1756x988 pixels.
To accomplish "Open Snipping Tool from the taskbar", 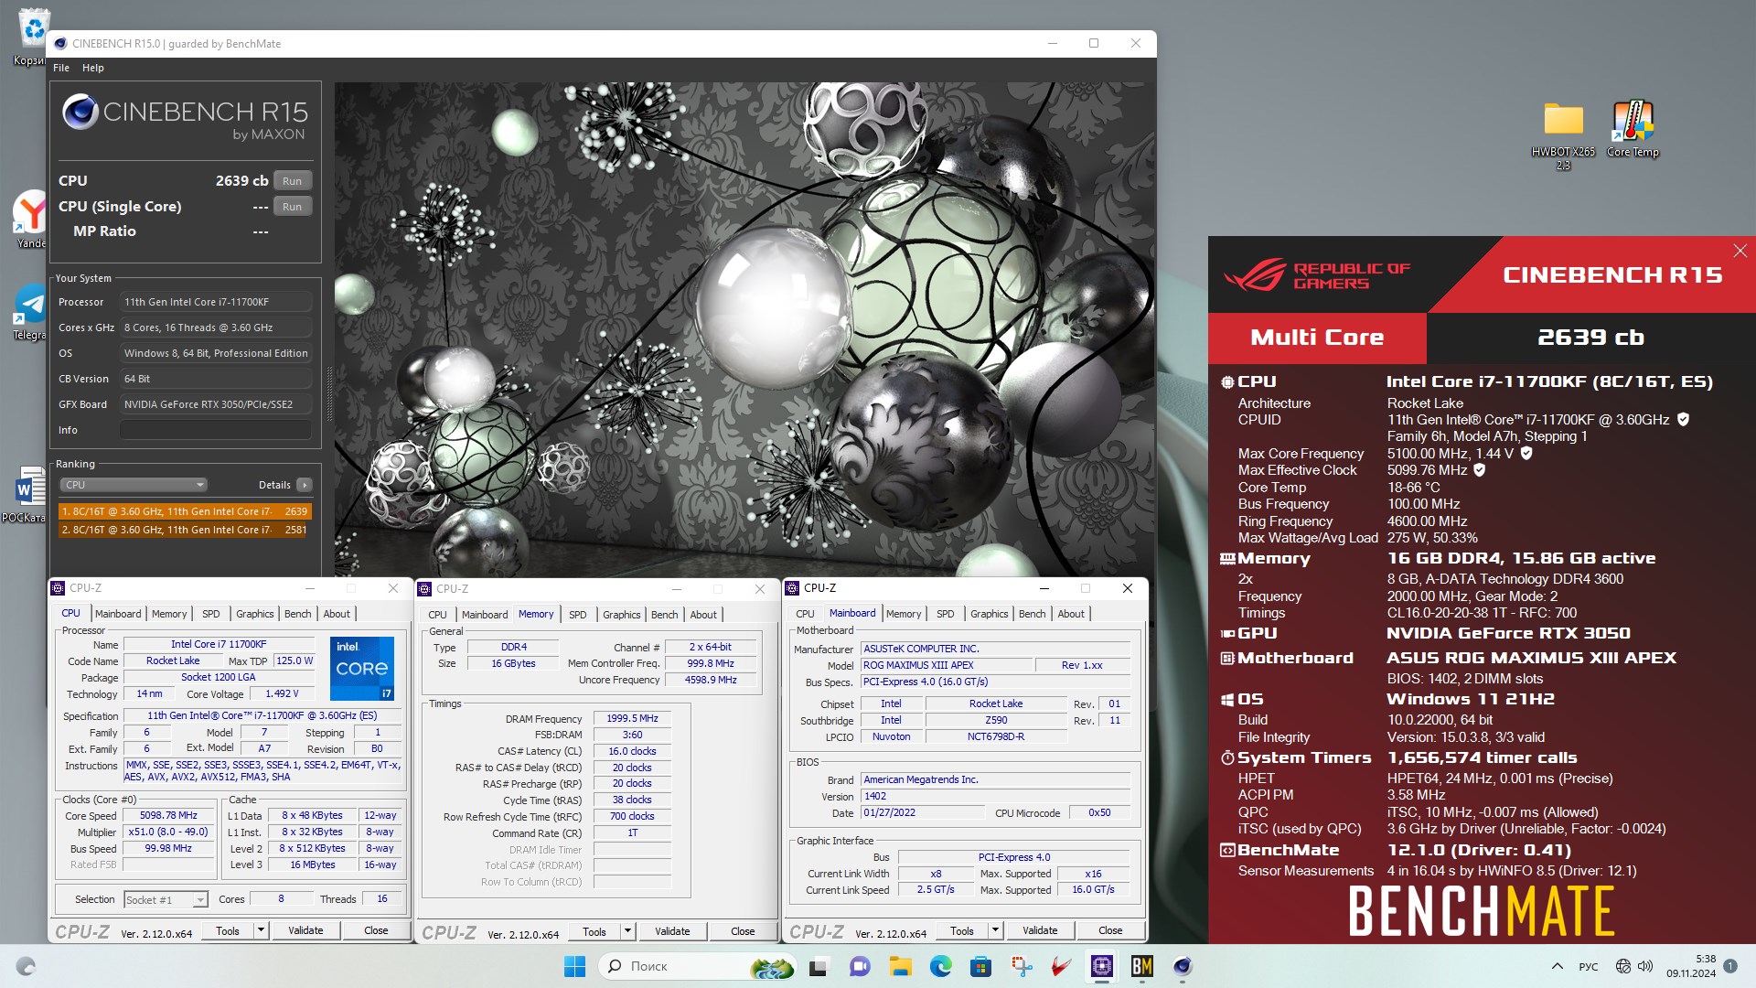I will [1022, 966].
